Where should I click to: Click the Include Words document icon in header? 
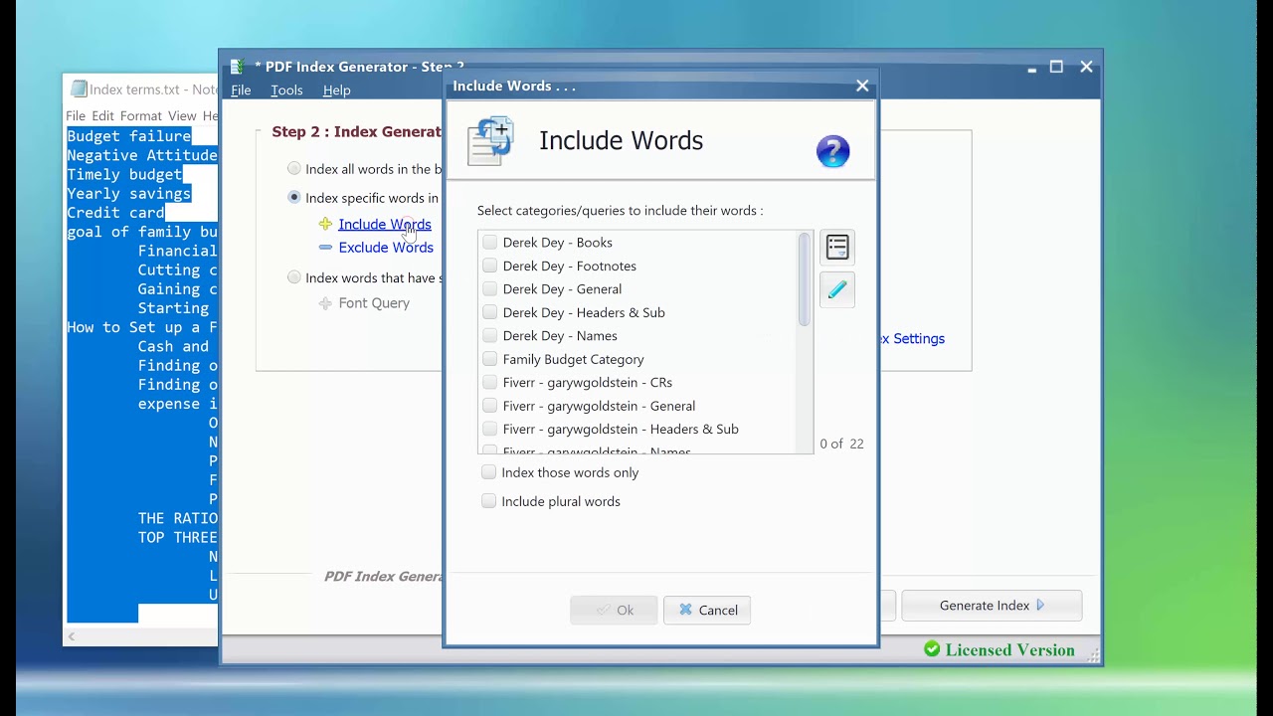[x=490, y=140]
